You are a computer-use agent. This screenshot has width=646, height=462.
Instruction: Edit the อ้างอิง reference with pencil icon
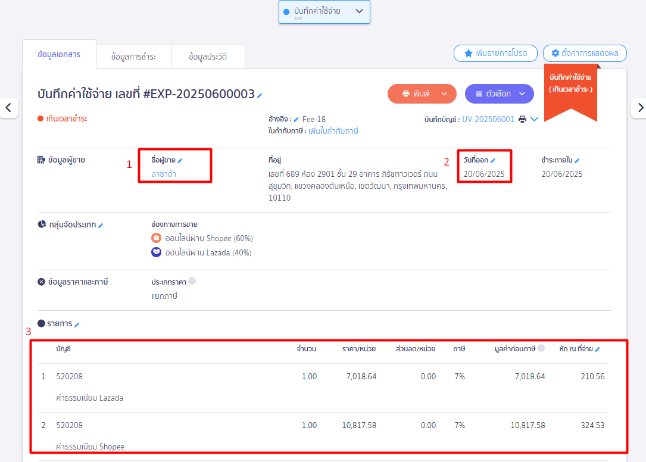tap(297, 120)
